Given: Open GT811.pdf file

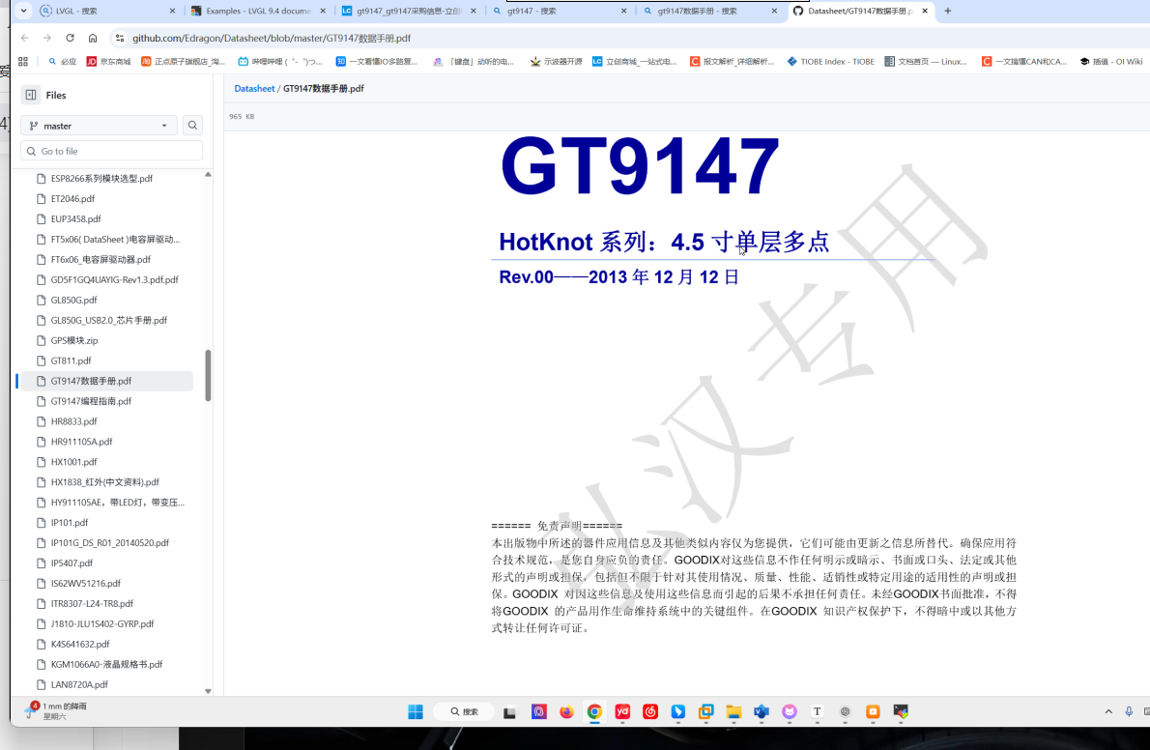Looking at the screenshot, I should [x=72, y=361].
